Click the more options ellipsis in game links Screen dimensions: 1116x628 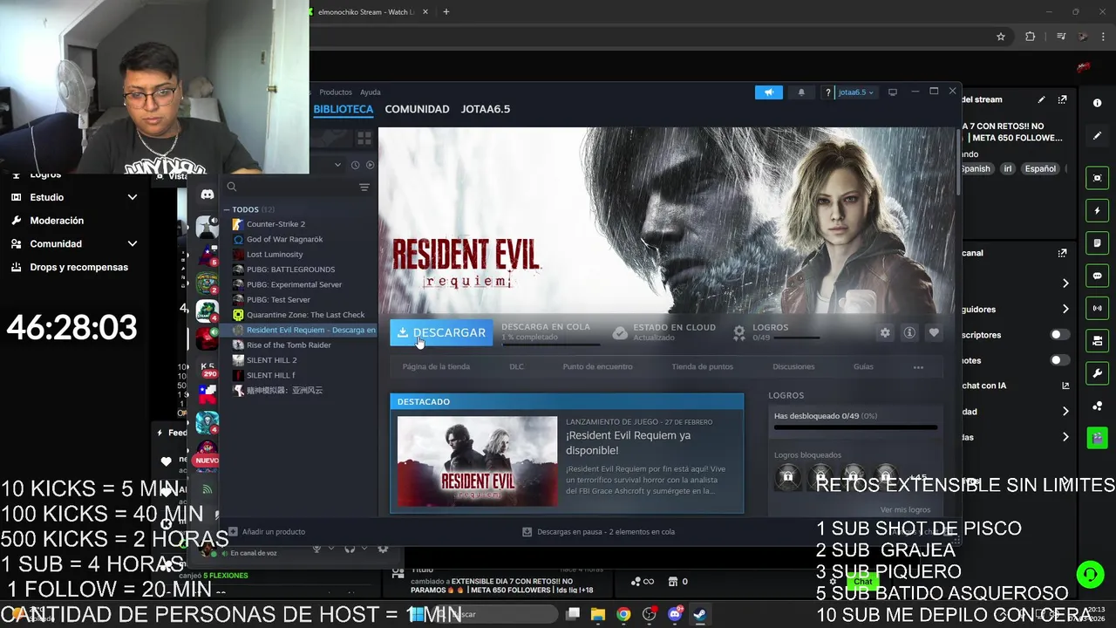(x=918, y=367)
